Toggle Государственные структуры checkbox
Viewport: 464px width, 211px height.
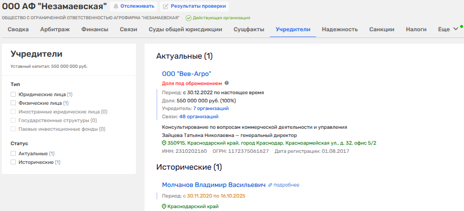(13, 121)
